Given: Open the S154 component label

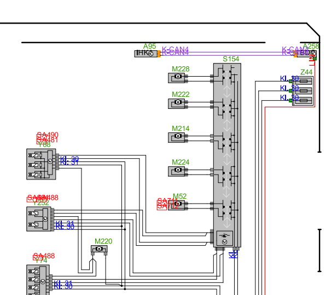Looking at the screenshot, I should click(x=231, y=59).
